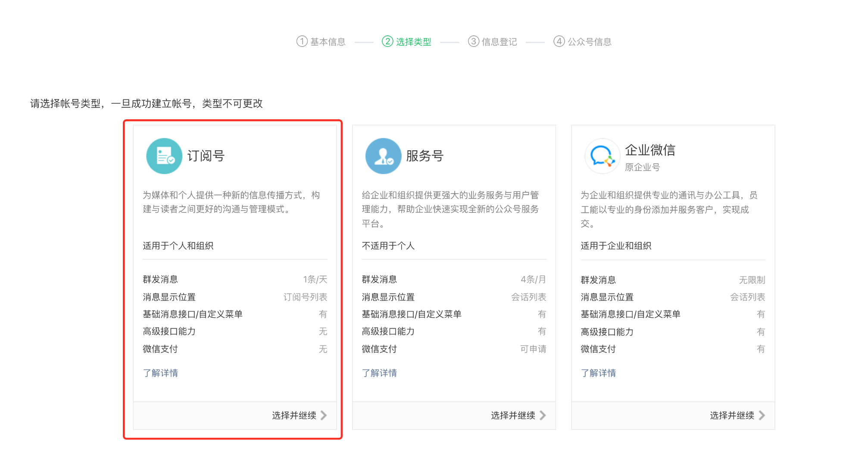Click 高级接口能力 label in 服务号 card
Viewport: 862px width, 466px height.
(388, 332)
